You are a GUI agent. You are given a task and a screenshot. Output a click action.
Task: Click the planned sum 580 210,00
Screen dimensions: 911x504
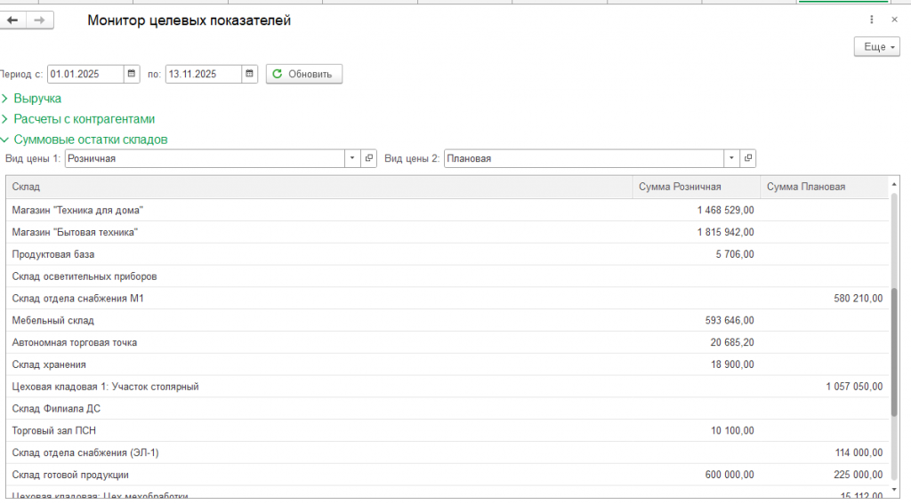[859, 299]
